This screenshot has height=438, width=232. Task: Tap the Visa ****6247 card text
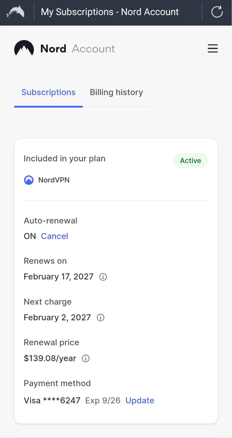(x=52, y=400)
